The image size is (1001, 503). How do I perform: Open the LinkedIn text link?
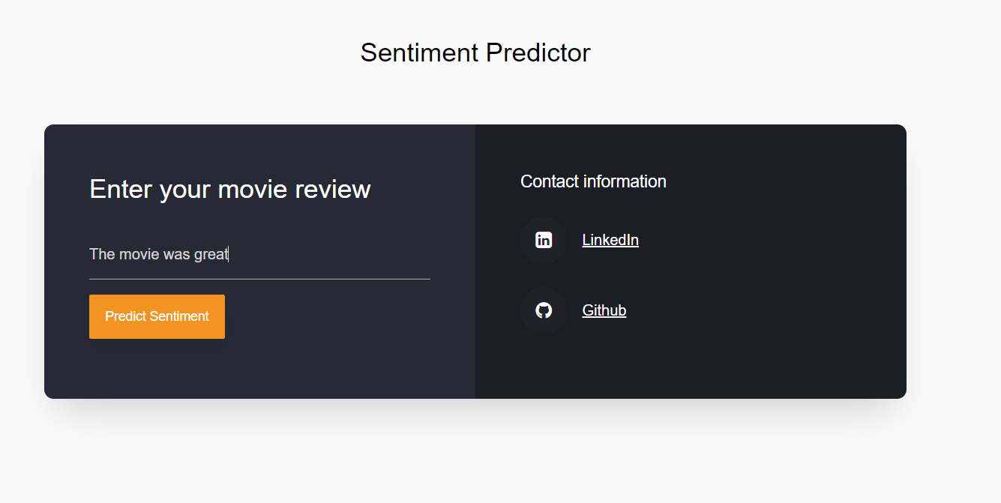tap(610, 240)
